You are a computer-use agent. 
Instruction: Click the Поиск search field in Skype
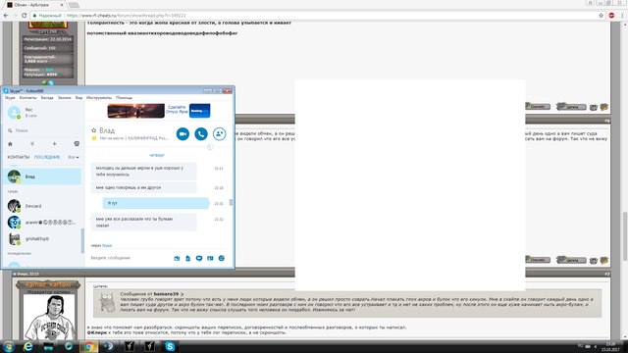pos(44,130)
